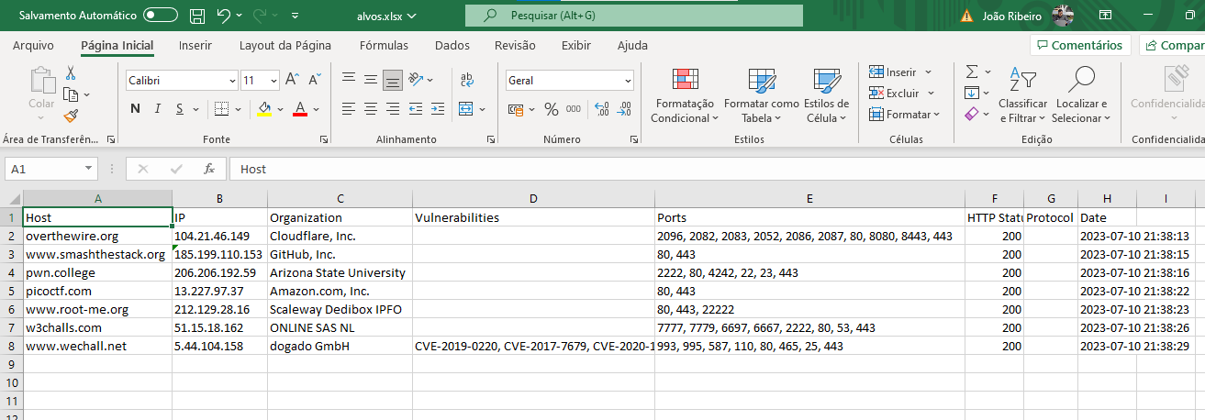The image size is (1205, 420).
Task: Align cell content to top
Action: pos(349,81)
